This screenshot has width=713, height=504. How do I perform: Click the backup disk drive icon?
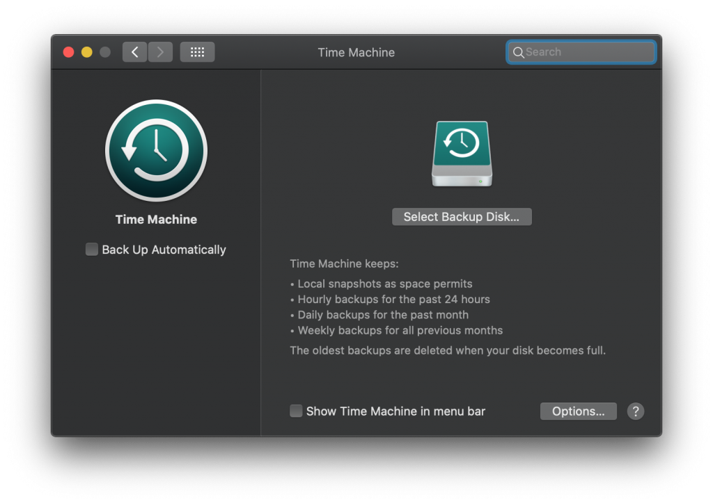[x=462, y=154]
